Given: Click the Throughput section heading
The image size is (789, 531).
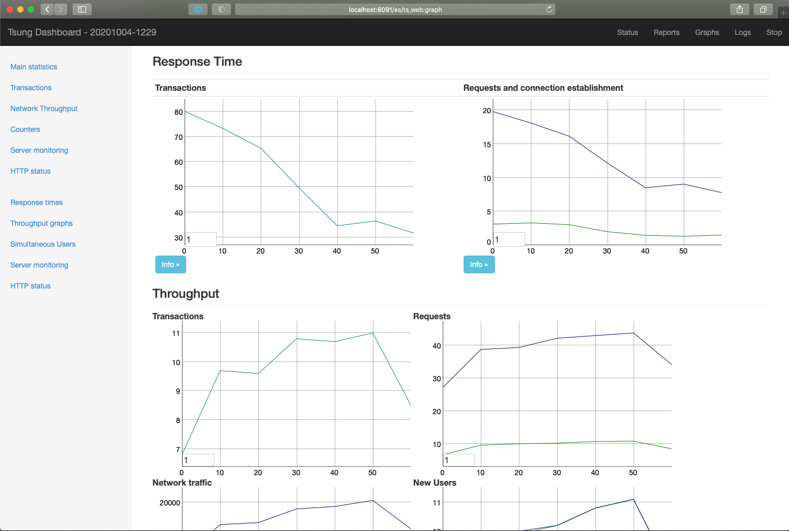Looking at the screenshot, I should click(186, 294).
